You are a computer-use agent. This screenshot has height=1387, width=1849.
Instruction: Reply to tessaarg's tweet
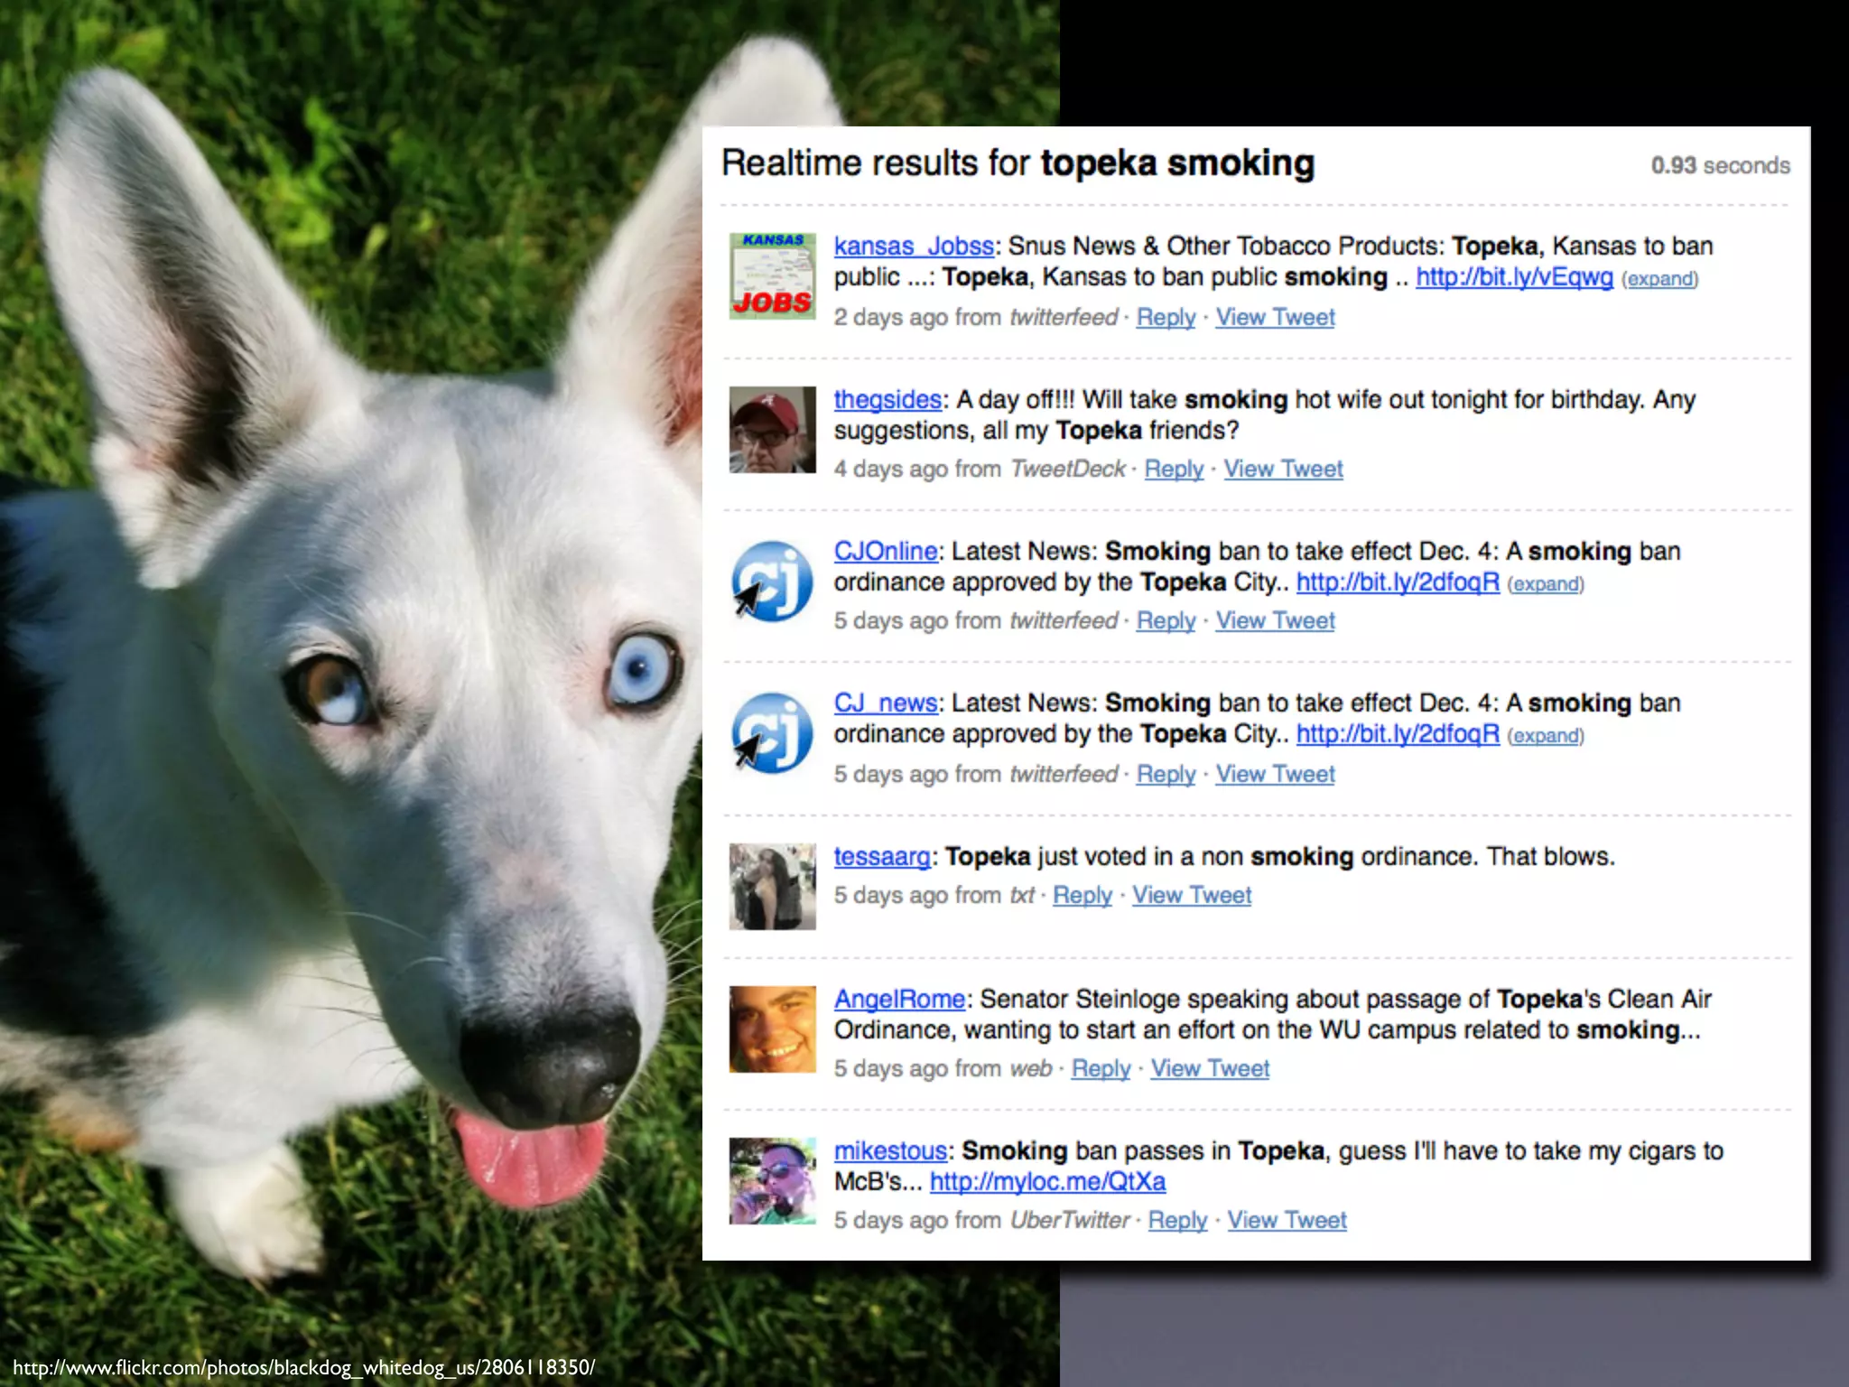coord(1082,896)
